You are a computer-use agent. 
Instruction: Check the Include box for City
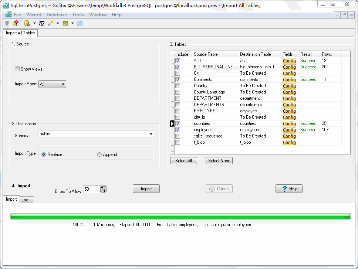coord(178,73)
